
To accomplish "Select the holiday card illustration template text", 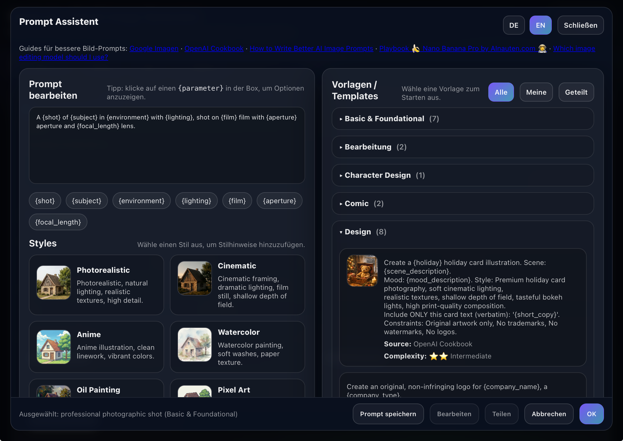I will click(x=474, y=297).
